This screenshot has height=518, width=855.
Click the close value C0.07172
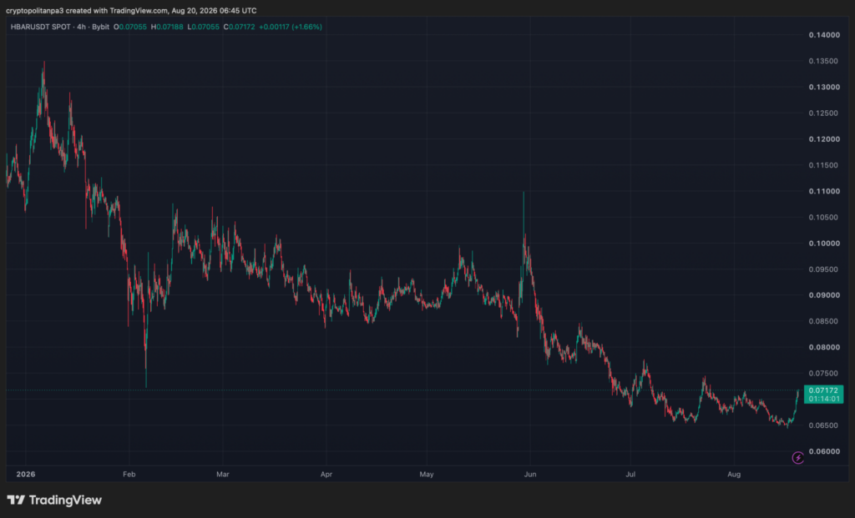click(240, 27)
